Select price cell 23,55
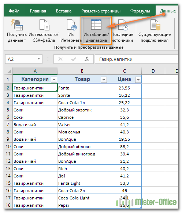The width and height of the screenshot is (182, 213). [124, 88]
